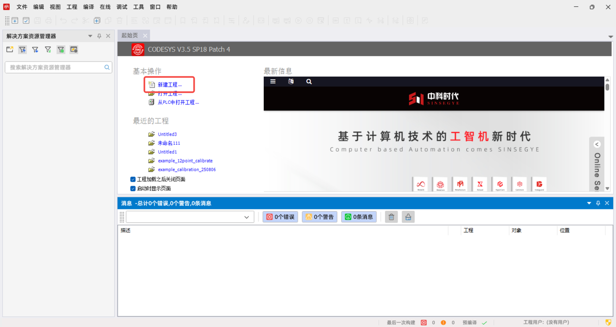Click the add object plus toolbar icon

pos(97,21)
